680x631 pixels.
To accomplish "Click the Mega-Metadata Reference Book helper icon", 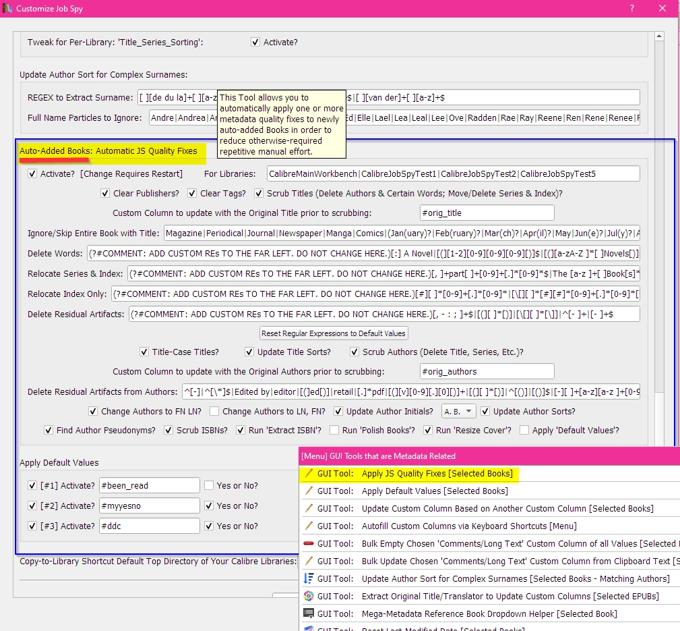I will click(x=309, y=613).
